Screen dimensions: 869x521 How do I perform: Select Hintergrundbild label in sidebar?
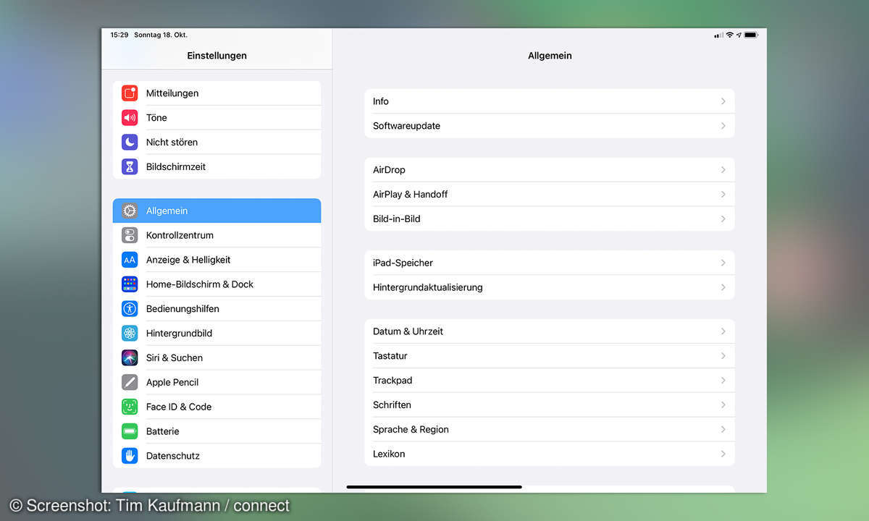179,334
